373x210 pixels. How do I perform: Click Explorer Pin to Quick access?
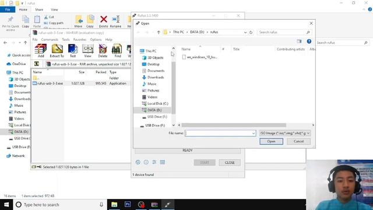[x=10, y=23]
